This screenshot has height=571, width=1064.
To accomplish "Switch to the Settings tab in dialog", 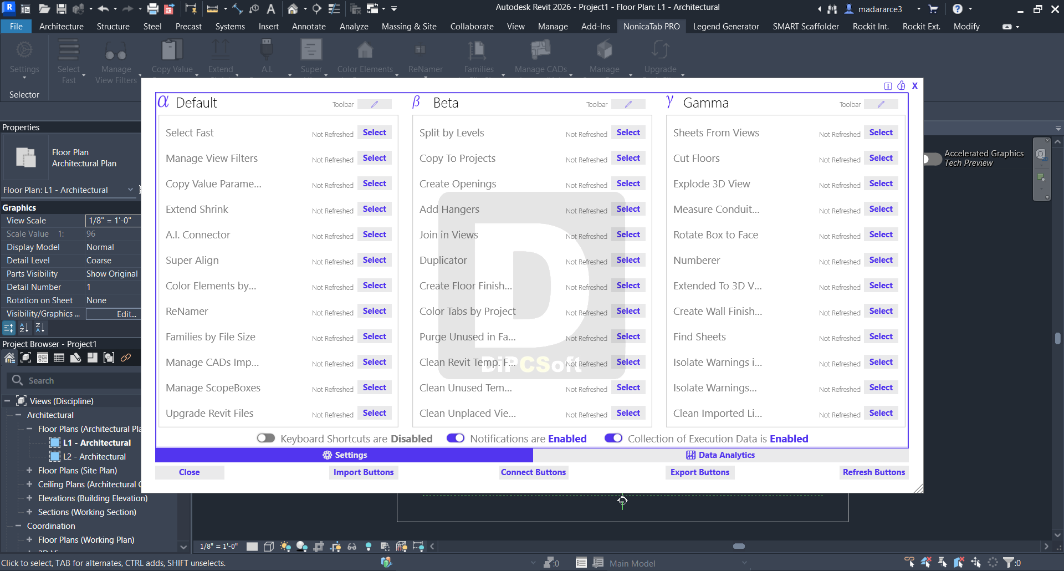I will [344, 455].
